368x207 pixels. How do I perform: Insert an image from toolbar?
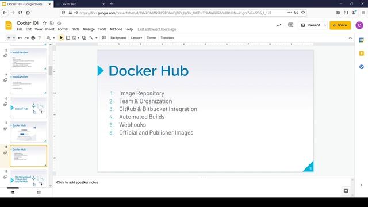(74, 38)
